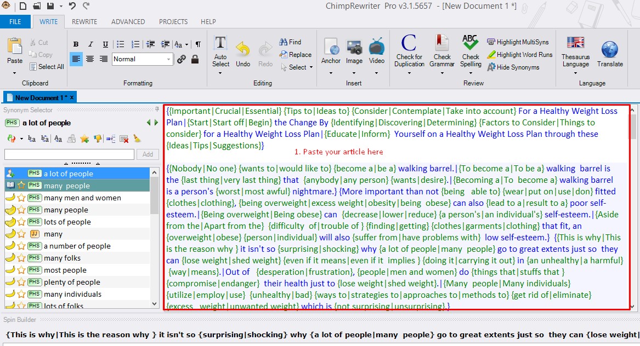Toggle favorite star for 'many folks'

pyautogui.click(x=21, y=258)
